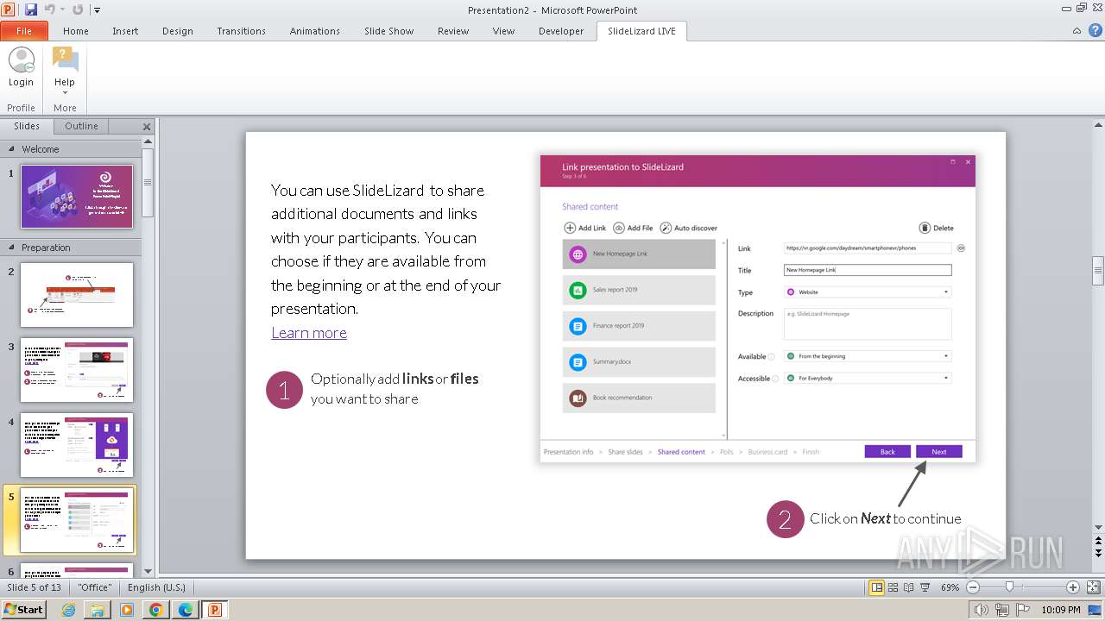Switch to the Outline pane tab
1105x621 pixels.
coord(81,126)
